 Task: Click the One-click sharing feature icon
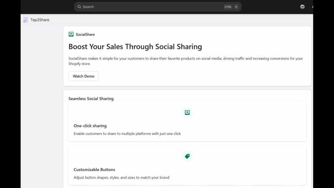[187, 112]
